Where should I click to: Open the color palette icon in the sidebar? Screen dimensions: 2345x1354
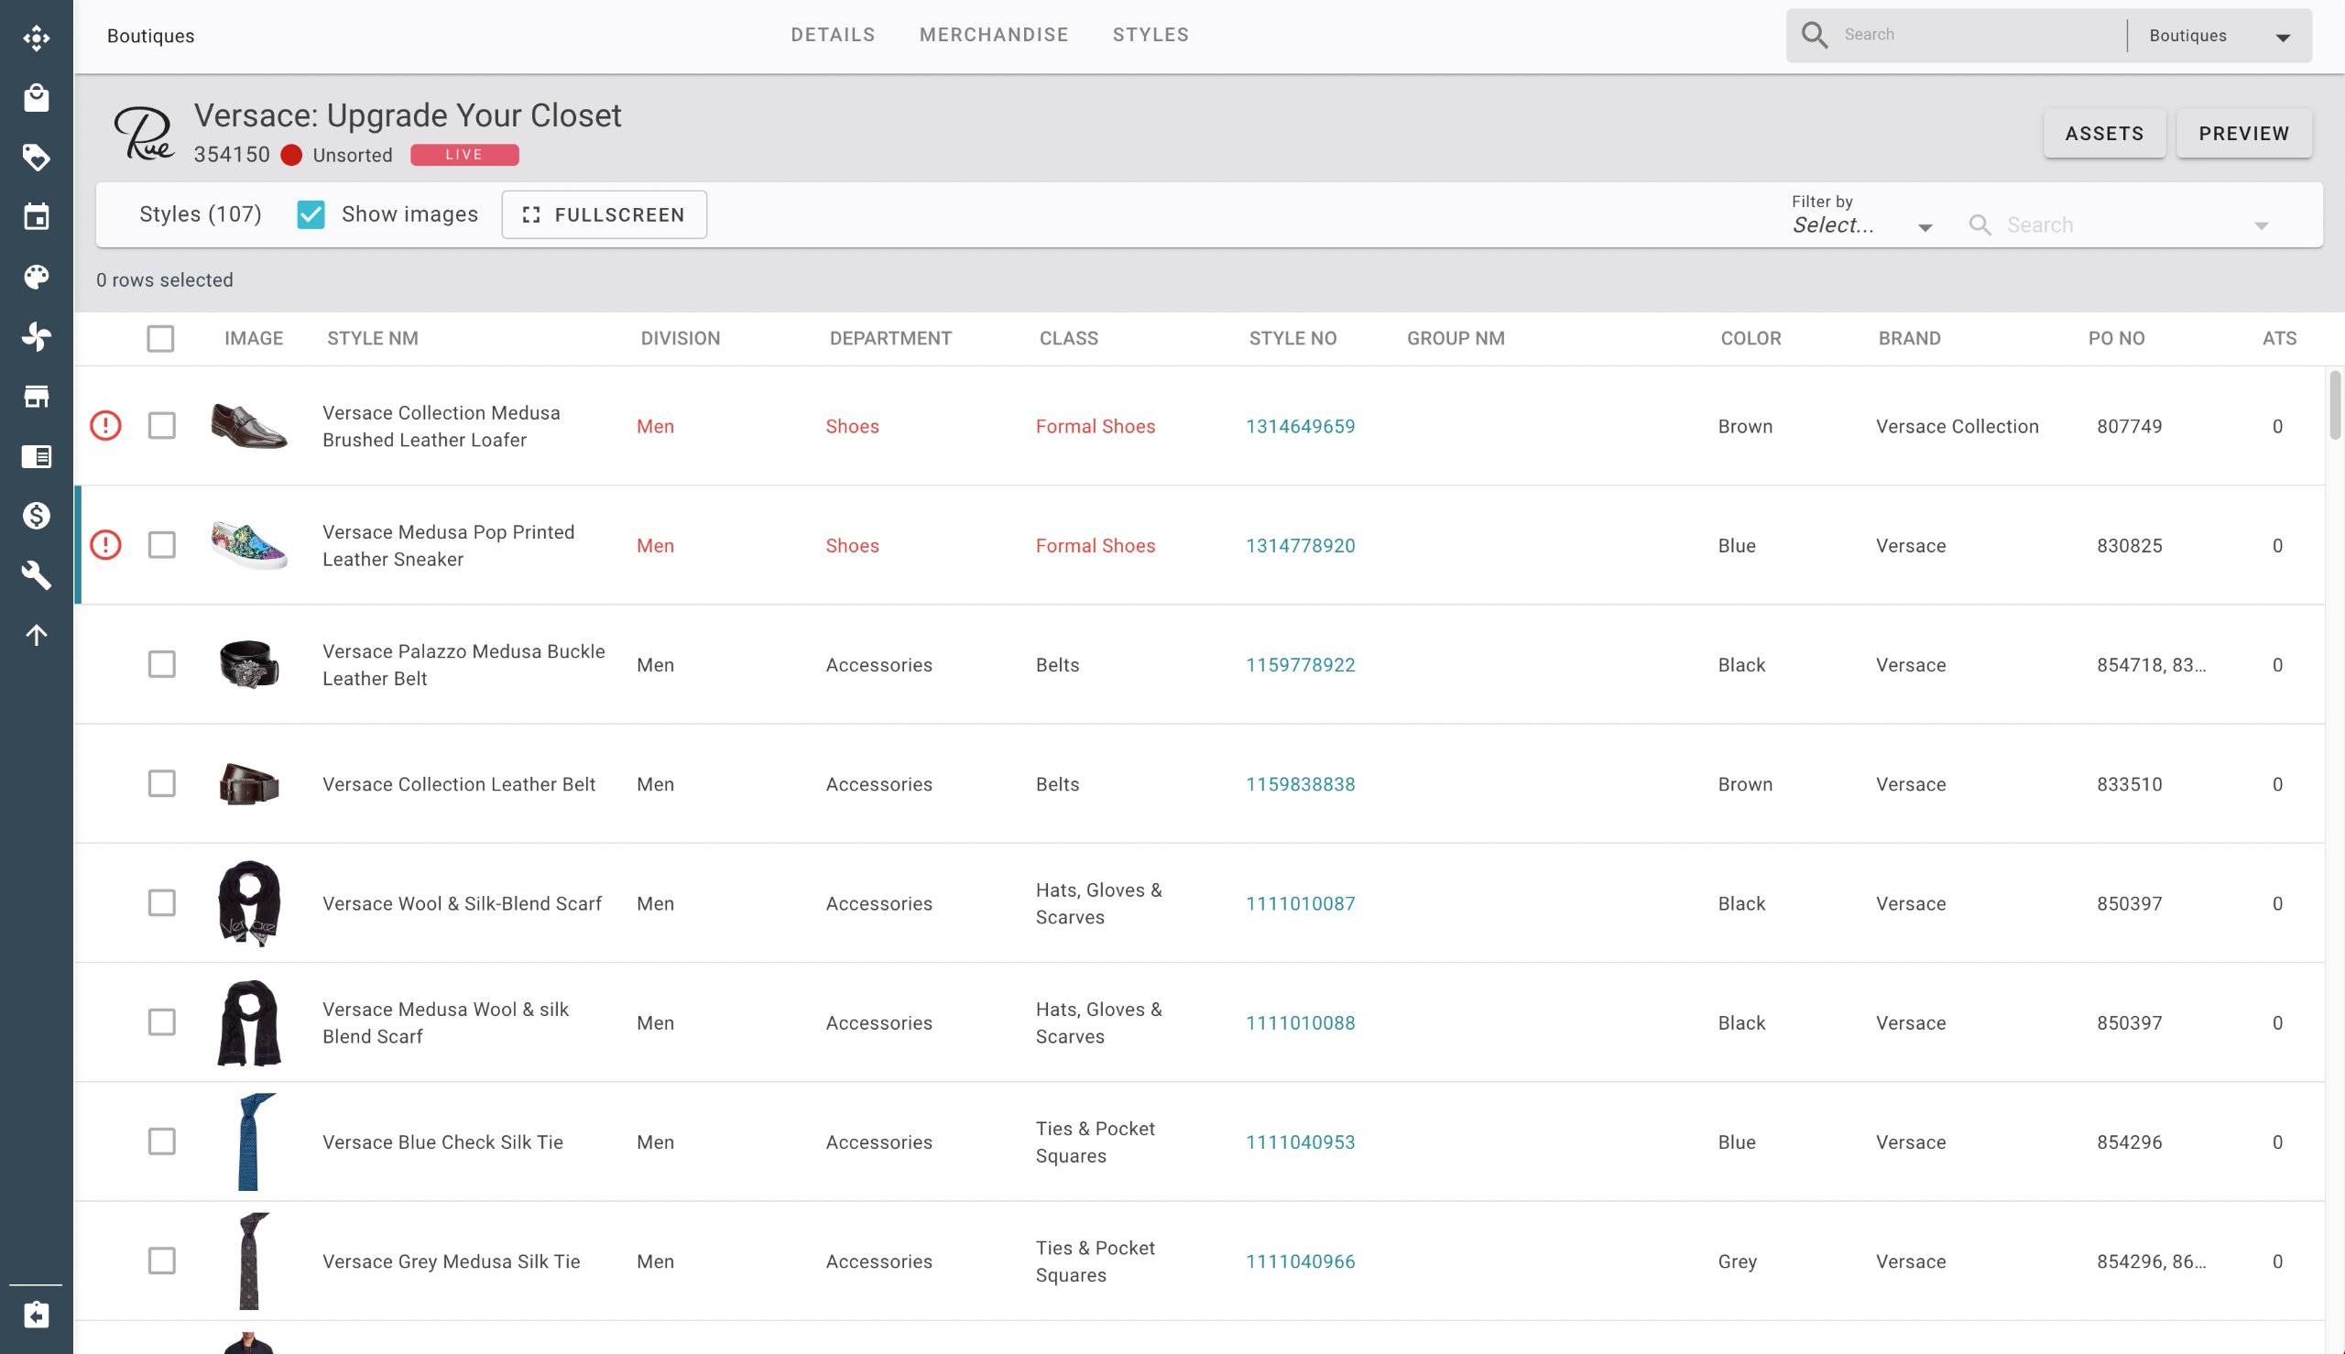pos(37,276)
